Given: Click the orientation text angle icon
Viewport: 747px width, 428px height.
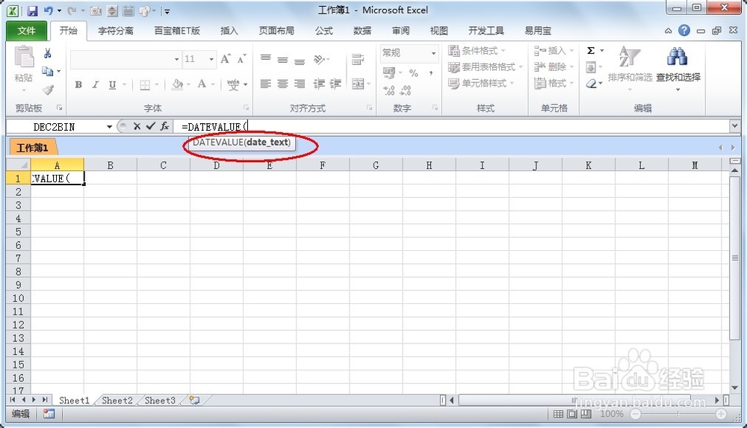Looking at the screenshot, I should (x=319, y=59).
